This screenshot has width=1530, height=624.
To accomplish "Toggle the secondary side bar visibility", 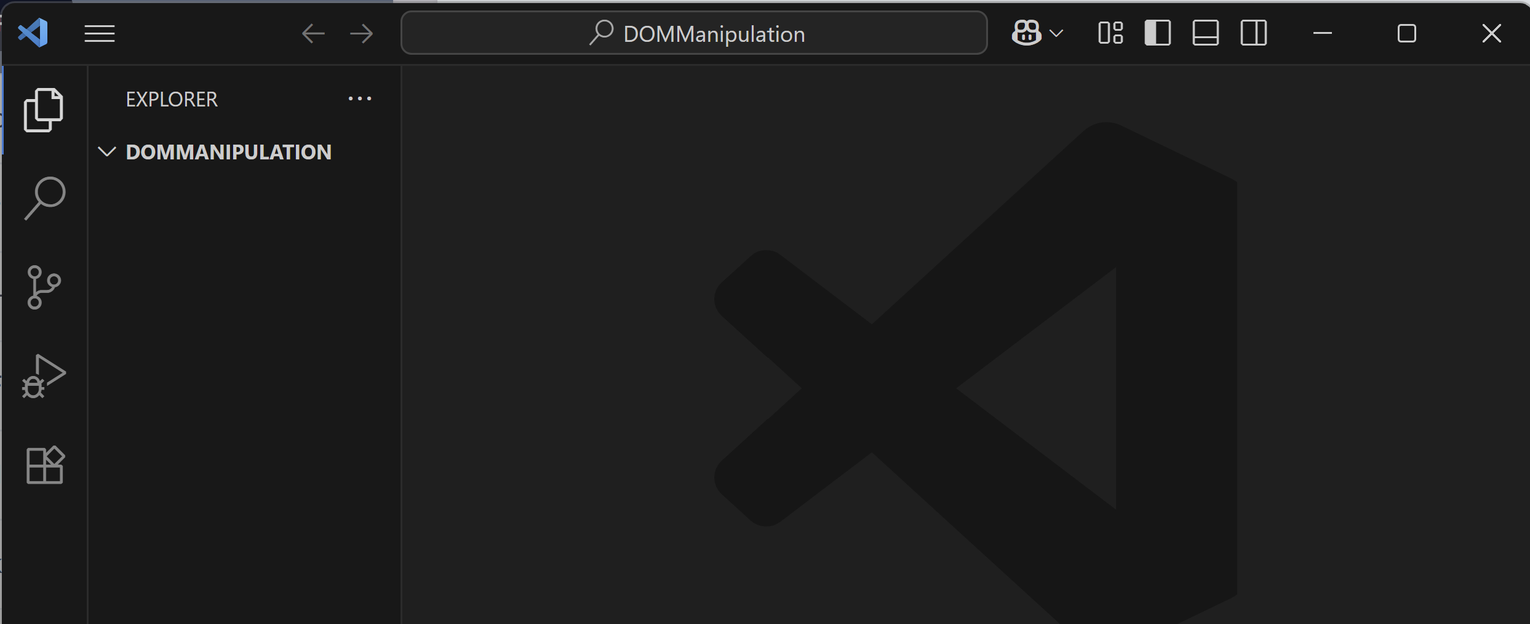I will 1253,33.
